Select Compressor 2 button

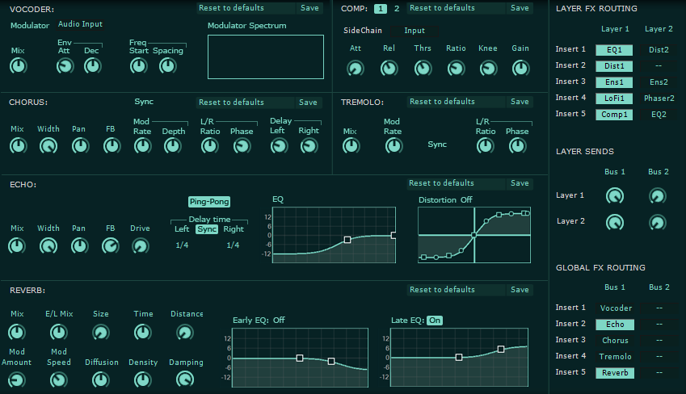point(397,8)
